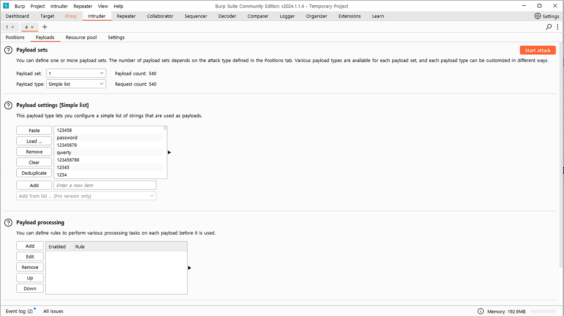
Task: Select payload '123456789' in the list
Action: tap(108, 160)
